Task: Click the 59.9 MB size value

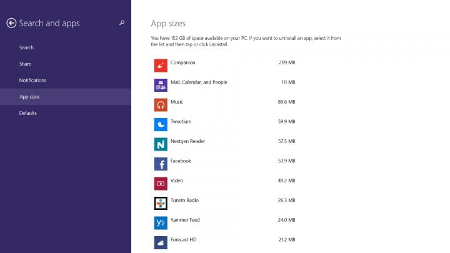Action: pos(286,122)
